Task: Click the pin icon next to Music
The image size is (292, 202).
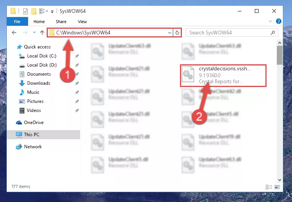Action: 77,92
